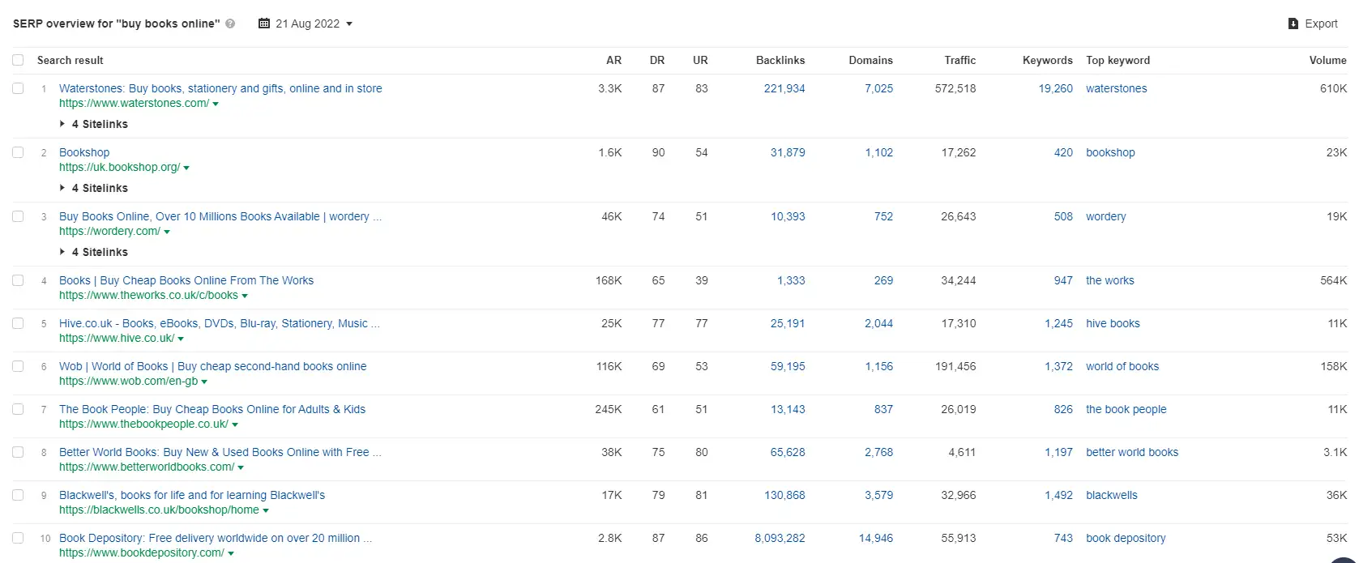Screen dimensions: 1359x563
Task: Open the caret next to wordery.com URL
Action: (167, 232)
